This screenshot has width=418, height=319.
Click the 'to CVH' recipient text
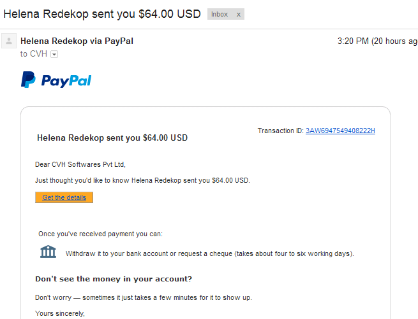34,53
